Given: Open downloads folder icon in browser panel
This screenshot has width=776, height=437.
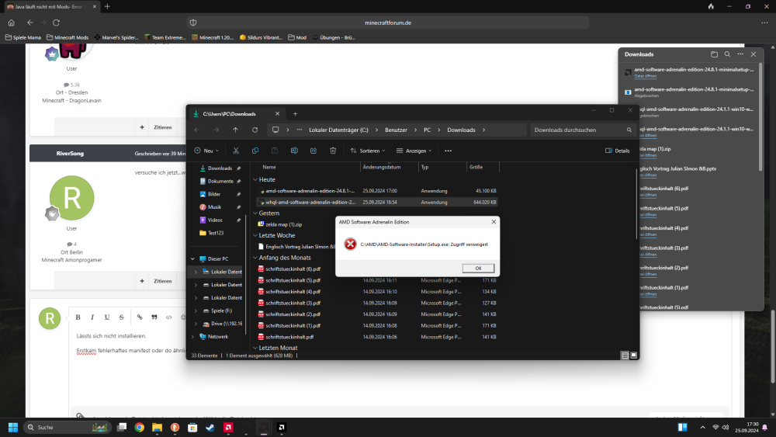Looking at the screenshot, I should [714, 54].
